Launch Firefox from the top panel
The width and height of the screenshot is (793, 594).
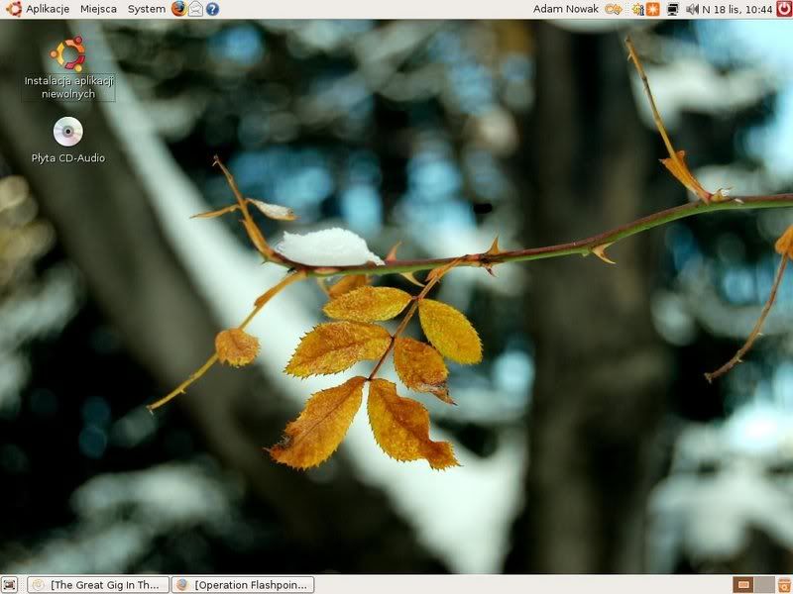pyautogui.click(x=178, y=9)
